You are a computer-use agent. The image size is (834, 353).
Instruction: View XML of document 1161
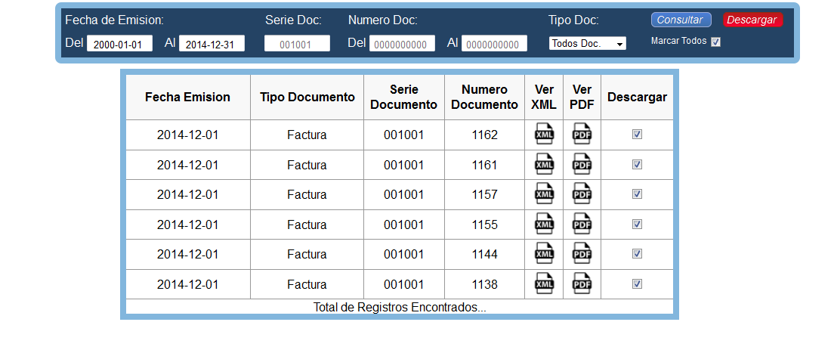pyautogui.click(x=544, y=165)
